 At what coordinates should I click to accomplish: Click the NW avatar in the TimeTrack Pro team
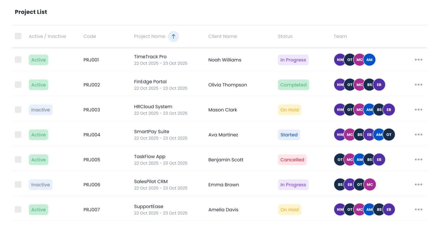(x=339, y=60)
